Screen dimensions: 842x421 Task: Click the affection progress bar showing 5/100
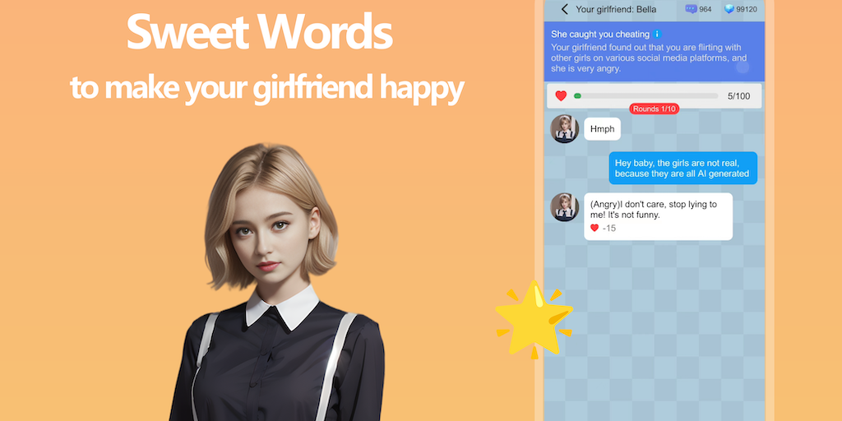(x=645, y=96)
